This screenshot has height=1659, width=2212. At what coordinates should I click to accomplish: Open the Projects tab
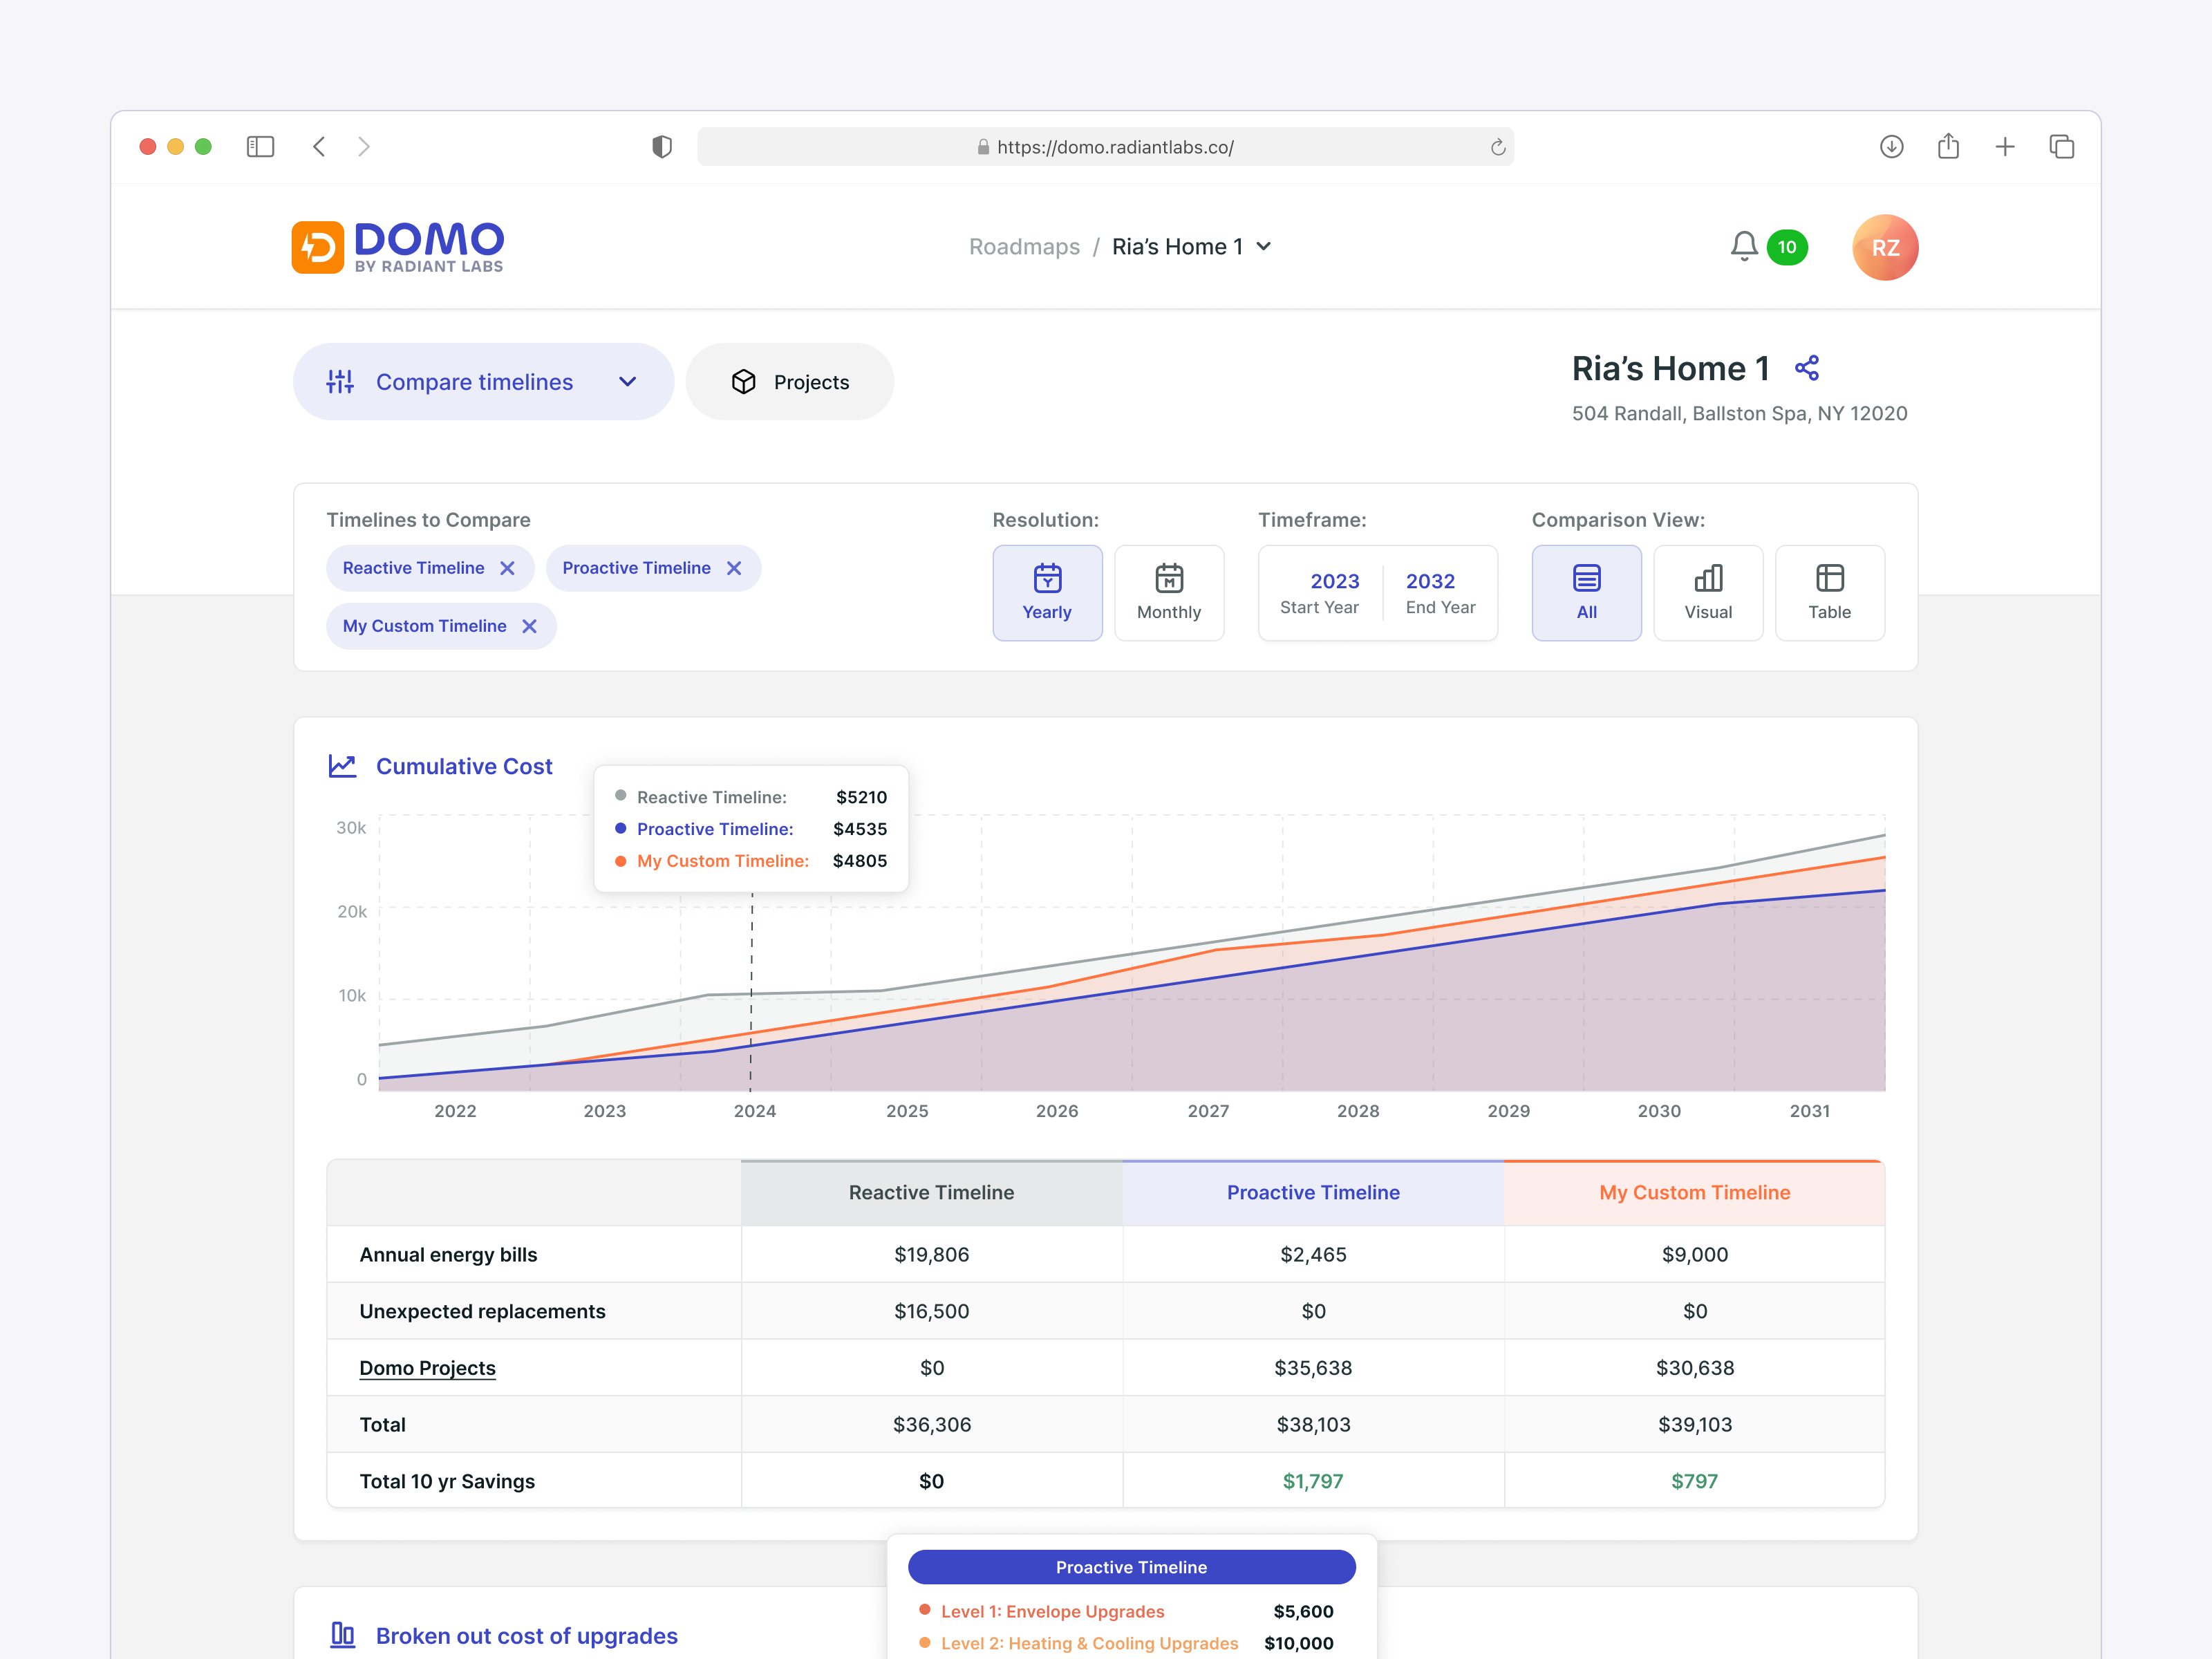790,382
